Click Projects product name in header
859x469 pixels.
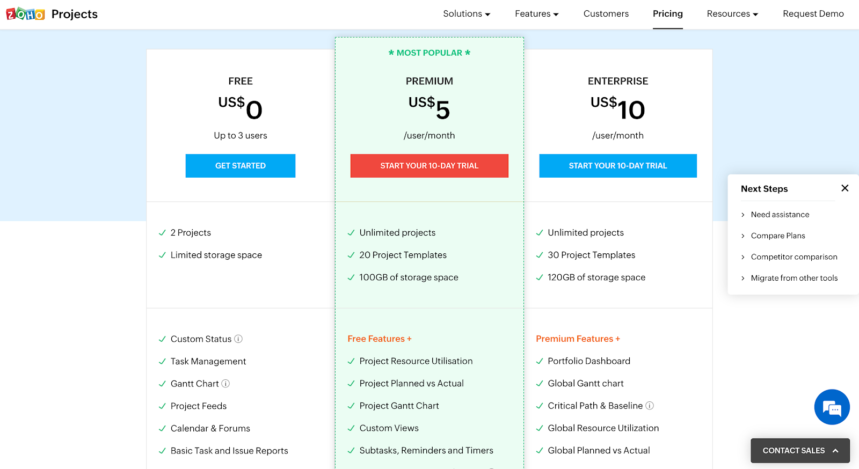click(x=75, y=14)
